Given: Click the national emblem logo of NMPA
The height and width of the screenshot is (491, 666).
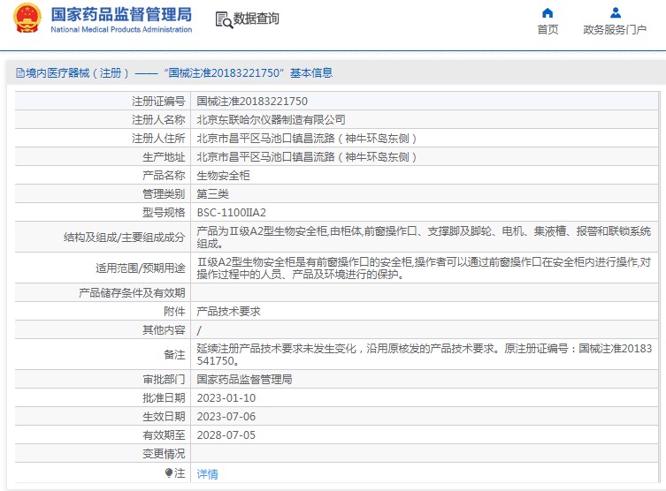Looking at the screenshot, I should pyautogui.click(x=26, y=19).
